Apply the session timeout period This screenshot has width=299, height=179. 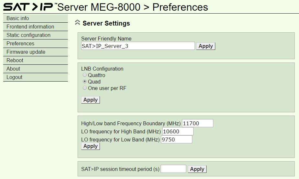point(197,169)
